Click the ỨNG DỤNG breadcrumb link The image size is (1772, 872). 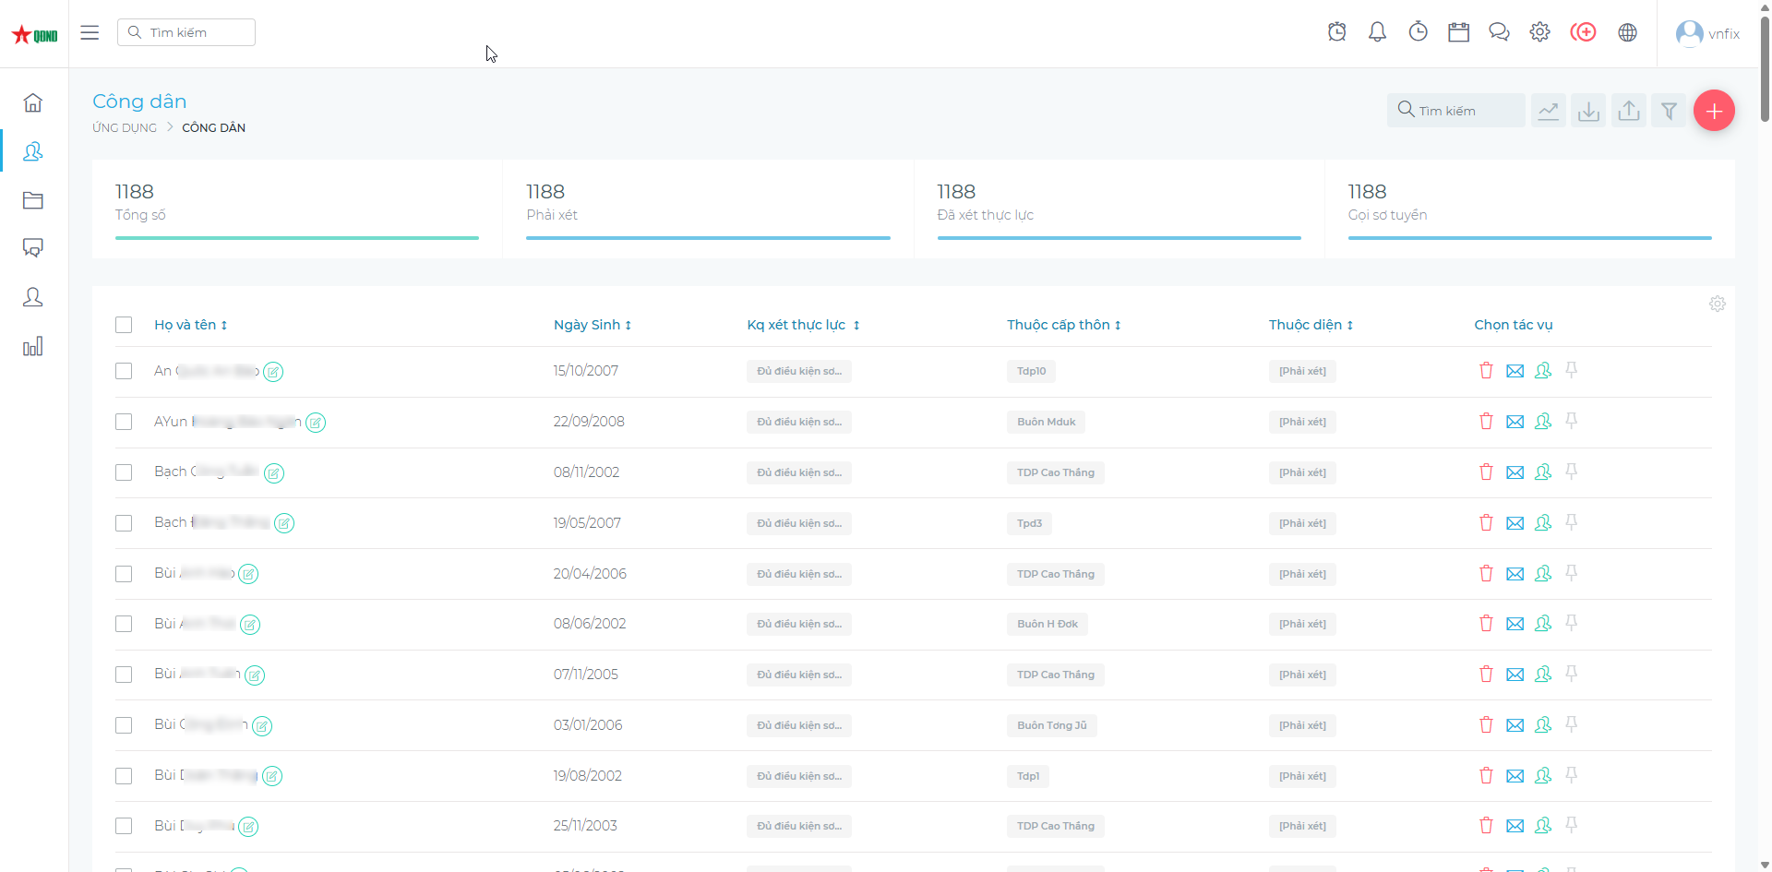pyautogui.click(x=125, y=128)
